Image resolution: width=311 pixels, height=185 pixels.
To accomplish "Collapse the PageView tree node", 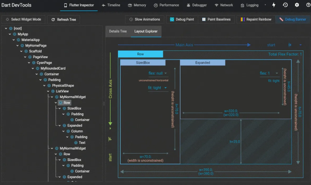I will (x=25, y=57).
